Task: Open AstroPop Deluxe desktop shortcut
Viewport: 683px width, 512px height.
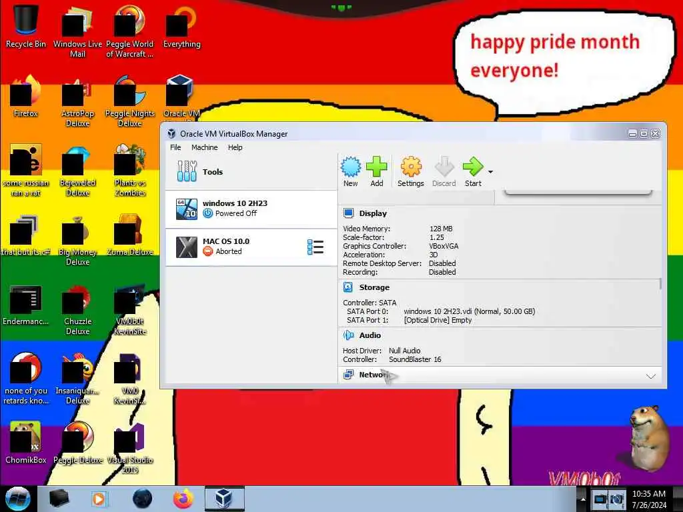Action: pyautogui.click(x=77, y=103)
